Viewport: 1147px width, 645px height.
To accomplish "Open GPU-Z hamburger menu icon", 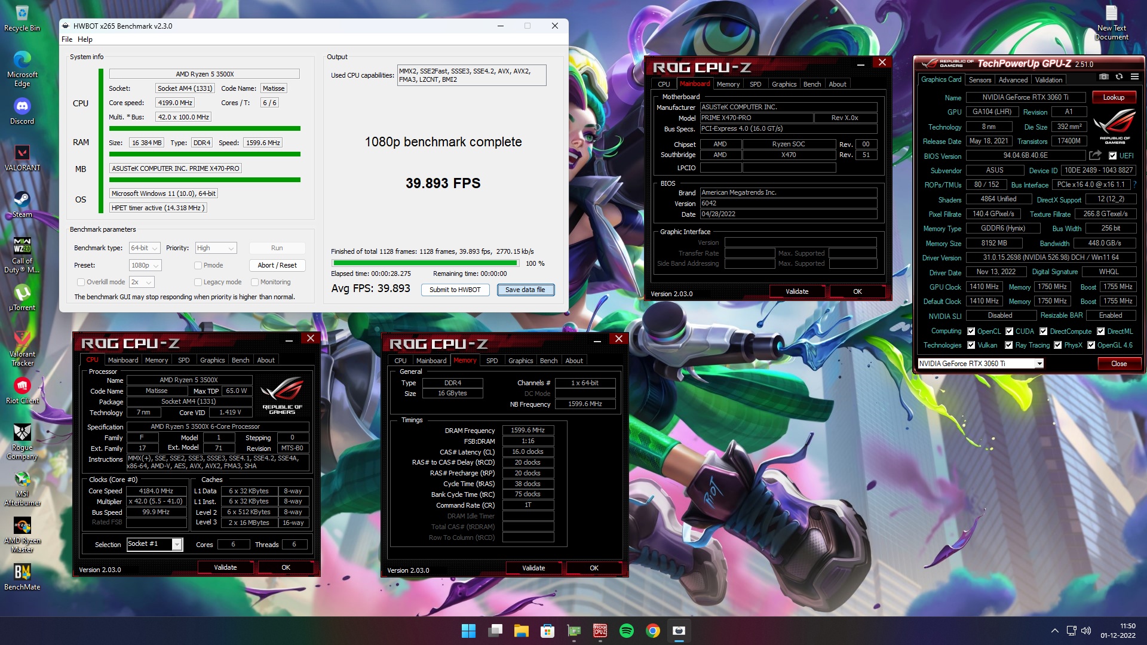I will click(1134, 77).
